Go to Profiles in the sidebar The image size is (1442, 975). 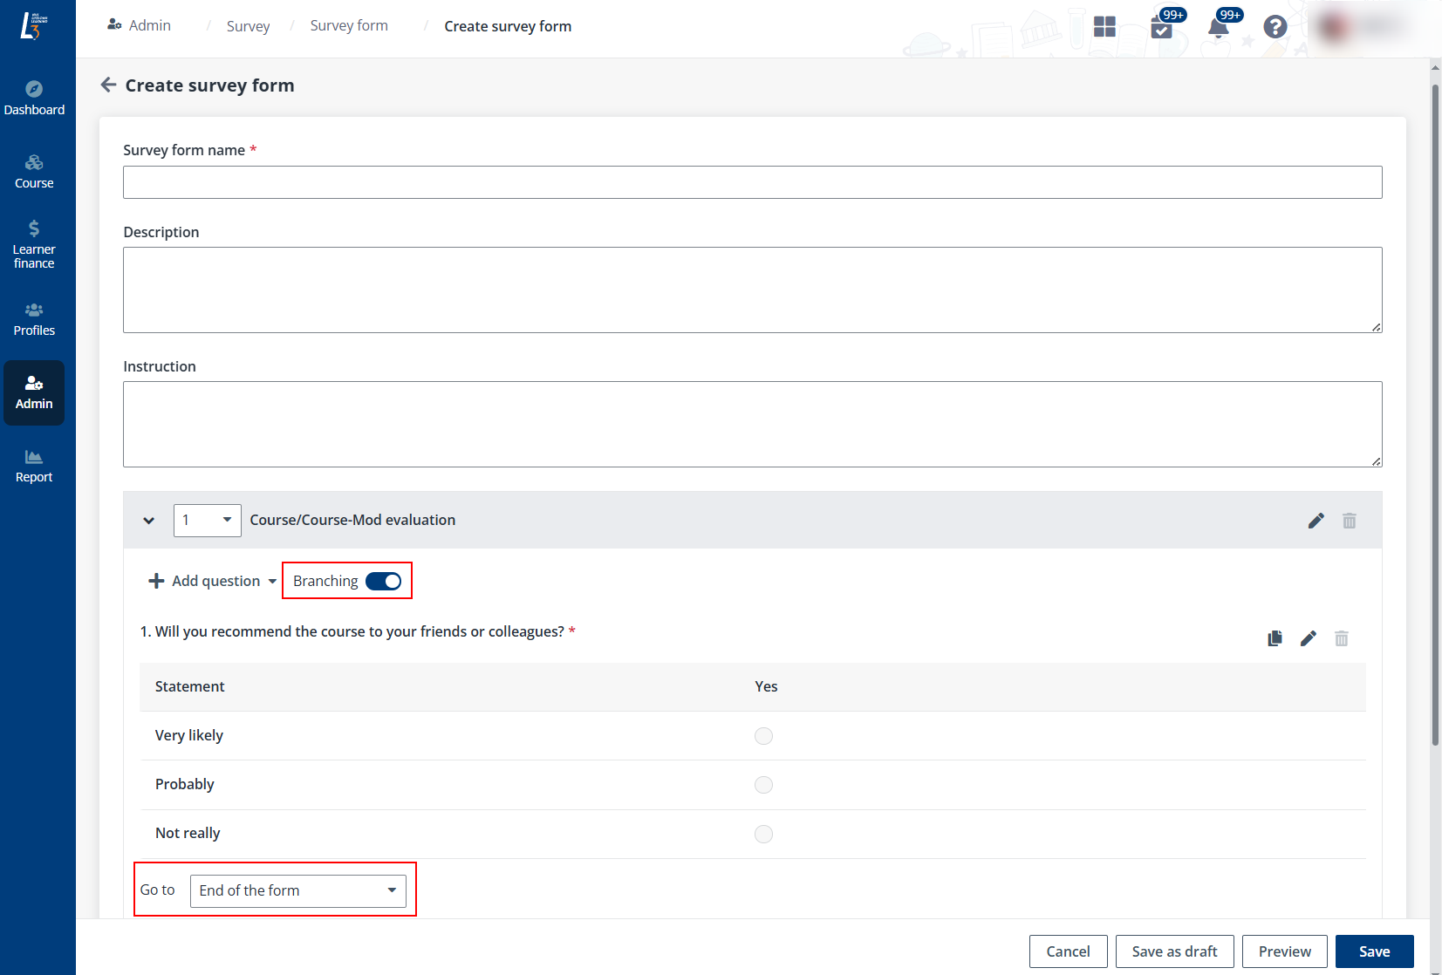(x=34, y=319)
